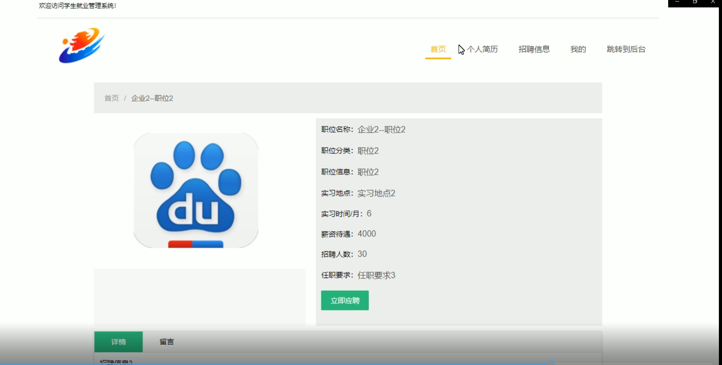Minimize the window
This screenshot has width=722, height=365.
tap(677, 2)
